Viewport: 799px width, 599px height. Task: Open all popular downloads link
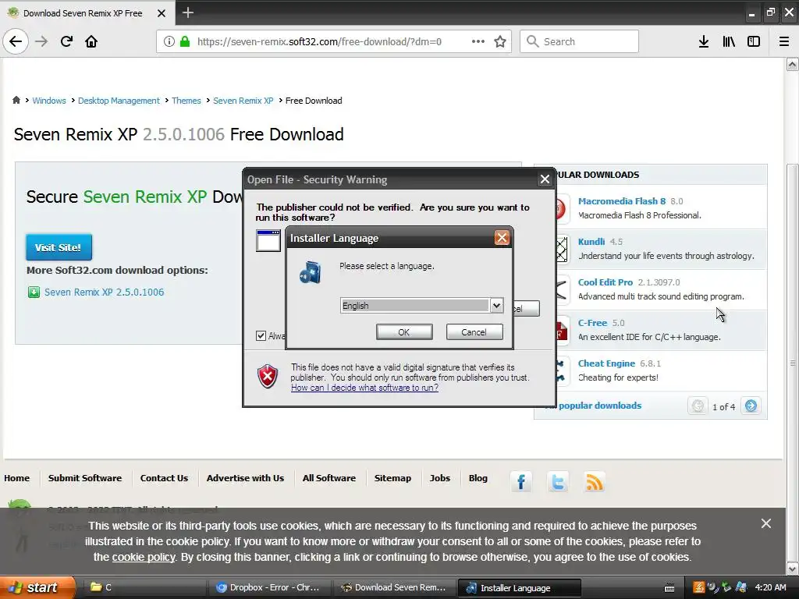600,406
